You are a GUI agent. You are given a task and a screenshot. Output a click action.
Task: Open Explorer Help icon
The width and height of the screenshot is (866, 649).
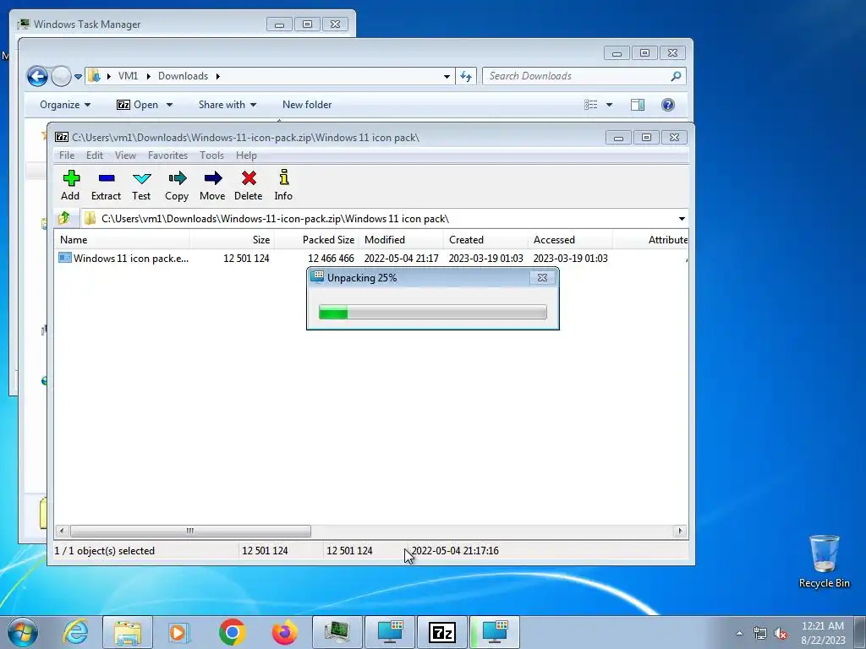[x=668, y=105]
